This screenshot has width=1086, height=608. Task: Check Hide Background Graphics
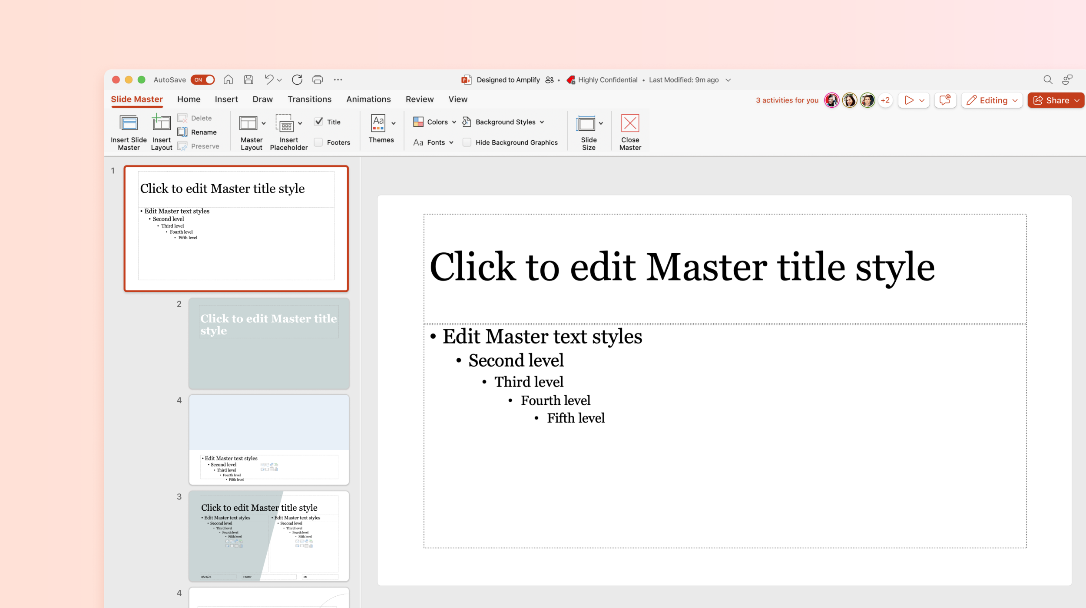click(x=467, y=142)
